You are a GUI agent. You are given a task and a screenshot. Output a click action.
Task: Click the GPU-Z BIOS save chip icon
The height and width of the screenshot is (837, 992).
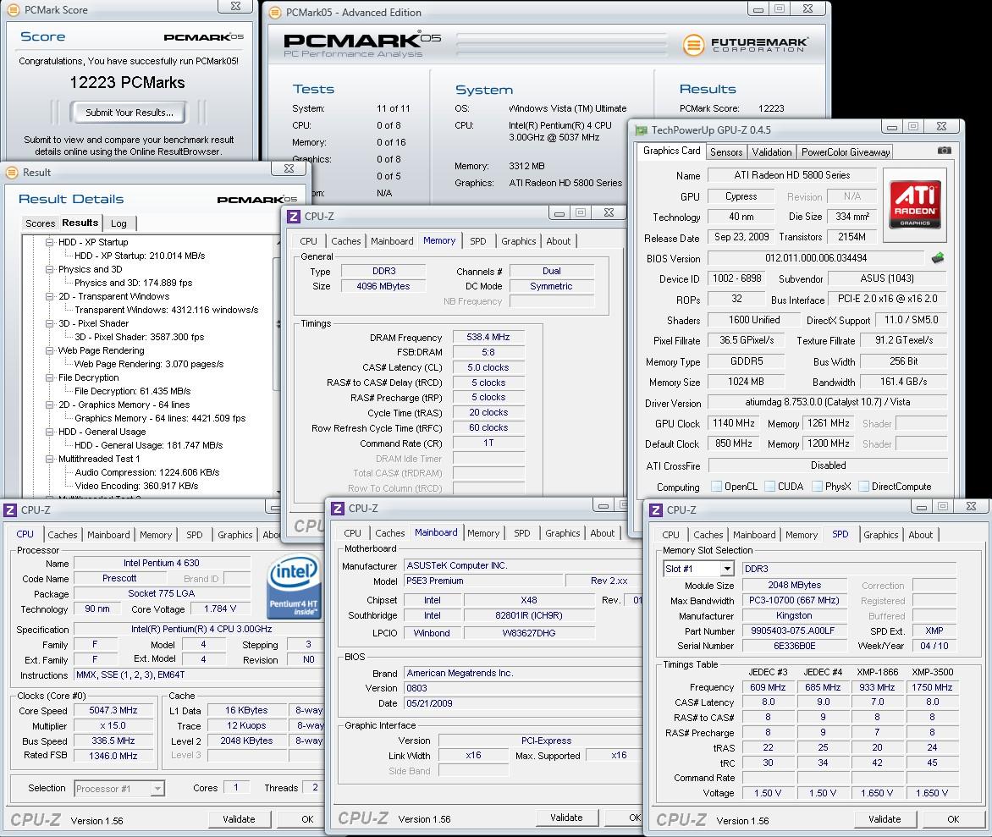point(938,257)
